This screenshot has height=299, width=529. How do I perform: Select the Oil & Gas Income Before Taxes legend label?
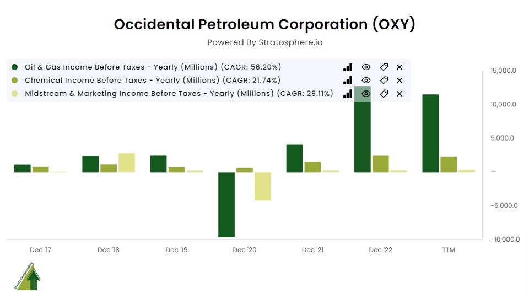153,67
